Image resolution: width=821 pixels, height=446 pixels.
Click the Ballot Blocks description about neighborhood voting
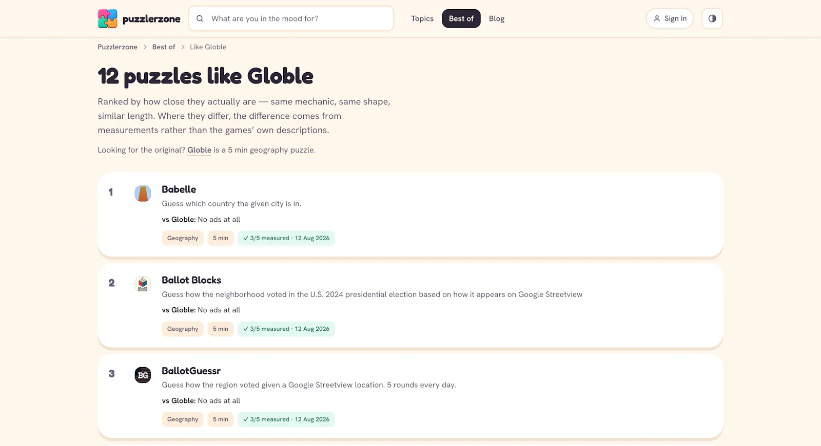372,294
